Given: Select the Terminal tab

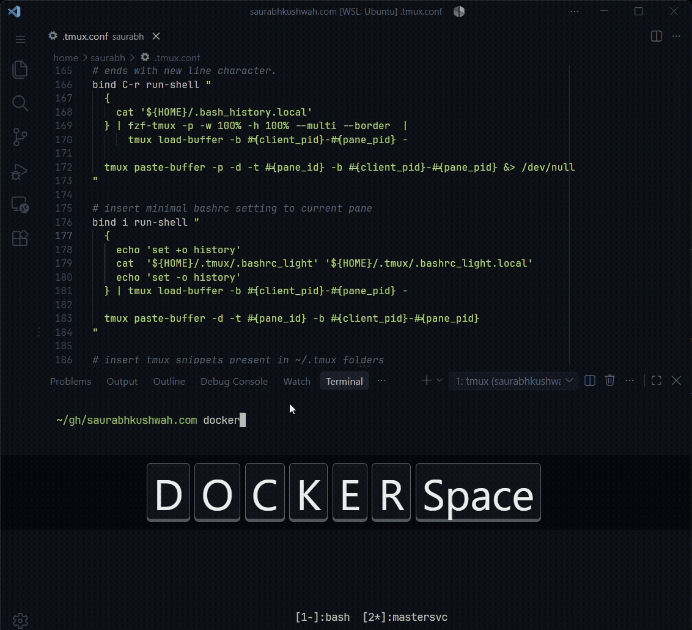Looking at the screenshot, I should pyautogui.click(x=344, y=382).
